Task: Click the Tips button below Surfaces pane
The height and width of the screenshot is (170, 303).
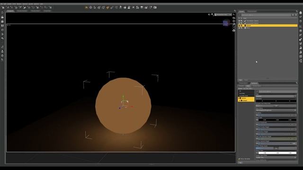Action: pyautogui.click(x=241, y=162)
